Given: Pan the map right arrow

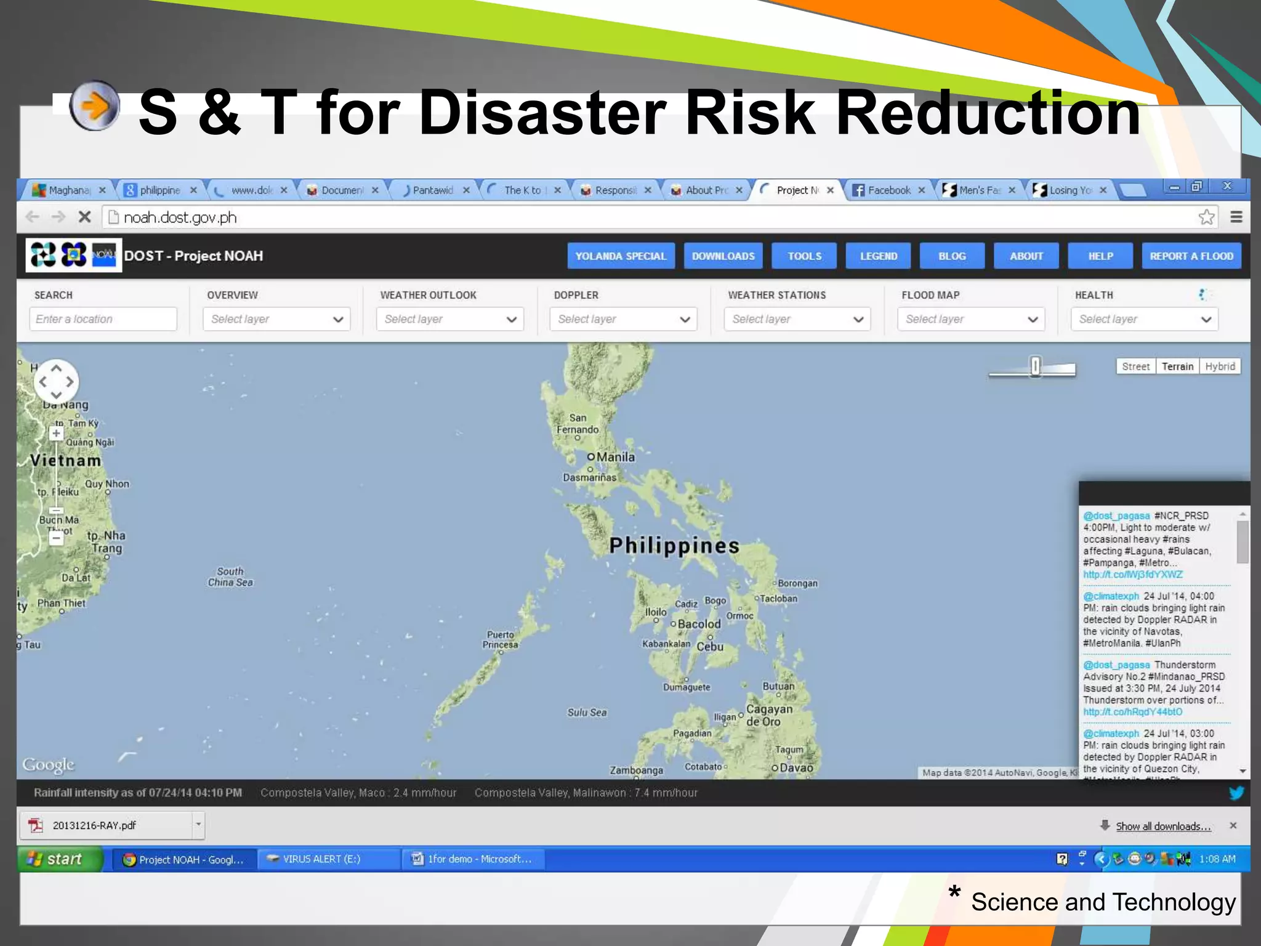Looking at the screenshot, I should point(70,382).
